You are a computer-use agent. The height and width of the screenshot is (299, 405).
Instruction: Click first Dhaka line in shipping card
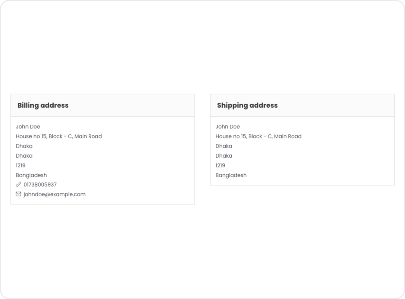(x=224, y=146)
